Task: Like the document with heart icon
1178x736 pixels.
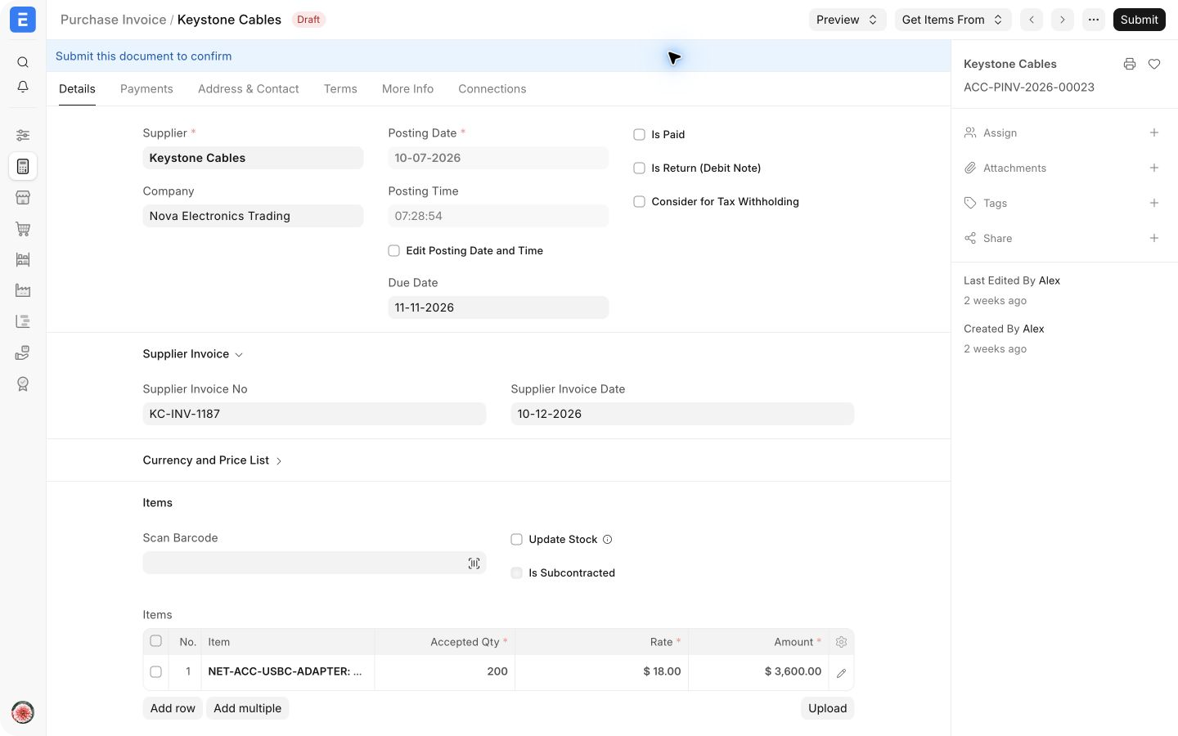Action: pos(1154,64)
